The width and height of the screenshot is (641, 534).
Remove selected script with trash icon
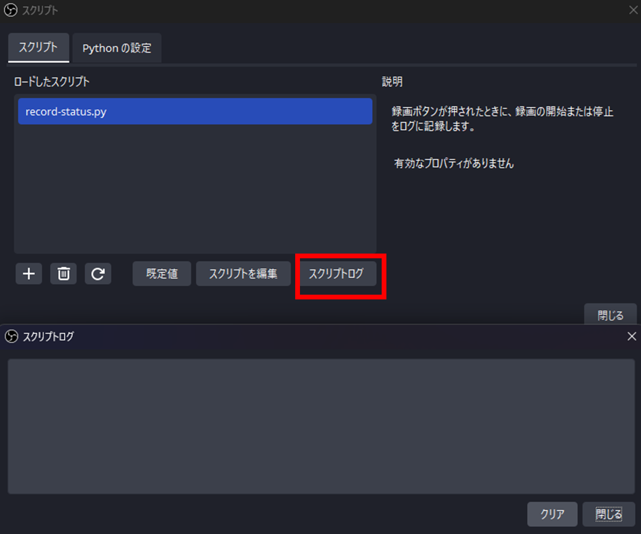pos(63,274)
